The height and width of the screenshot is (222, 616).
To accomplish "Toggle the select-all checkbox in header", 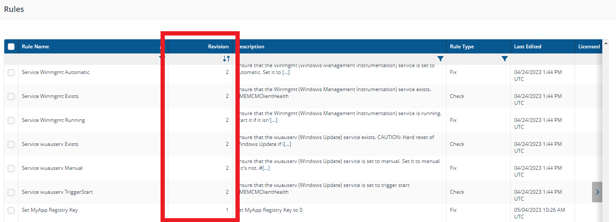I will tap(11, 47).
